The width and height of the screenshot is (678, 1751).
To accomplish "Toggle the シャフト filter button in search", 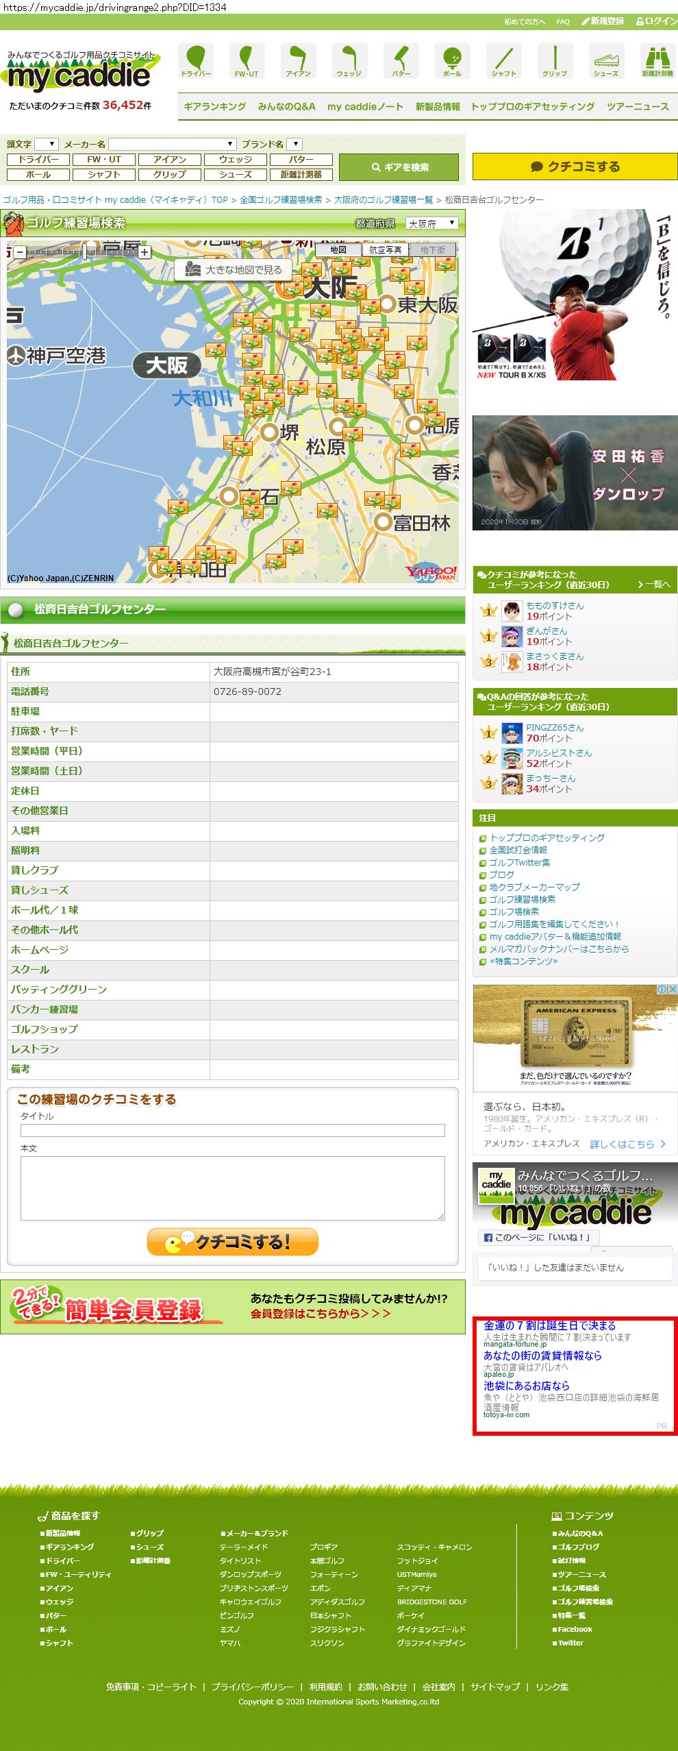I will (104, 174).
